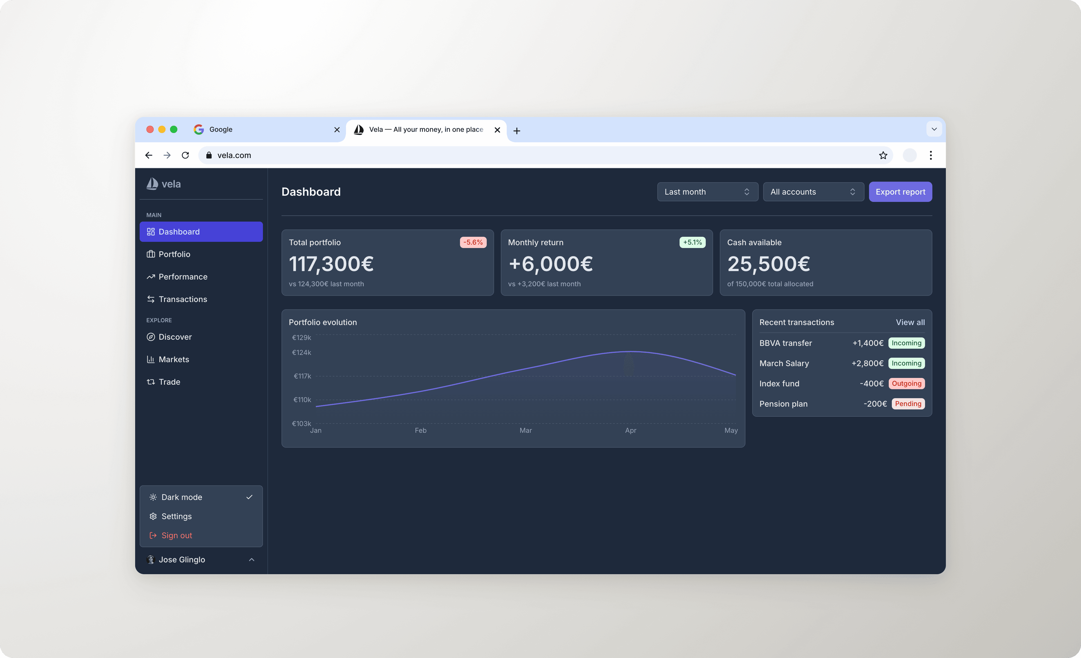
Task: Click the Dashboard grid icon
Action: [151, 232]
